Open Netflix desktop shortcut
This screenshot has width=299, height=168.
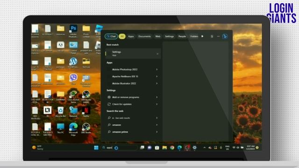(x=86, y=112)
